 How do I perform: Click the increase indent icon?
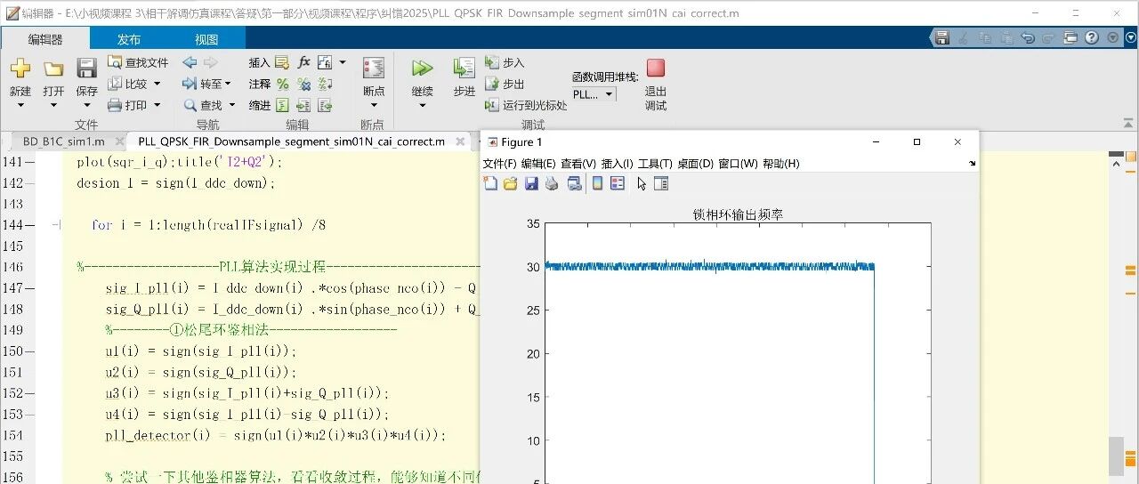[303, 105]
